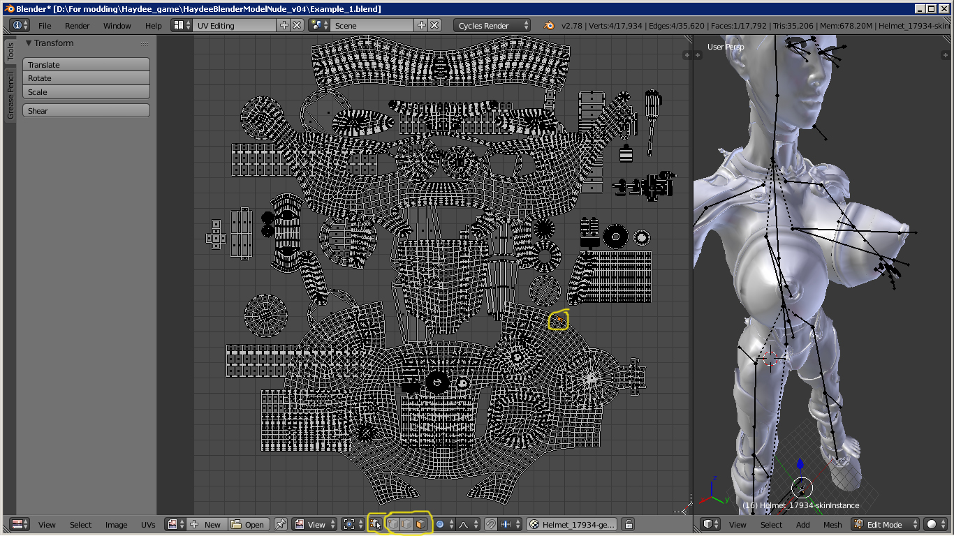Grab the Transform panel drag grip

pos(145,43)
